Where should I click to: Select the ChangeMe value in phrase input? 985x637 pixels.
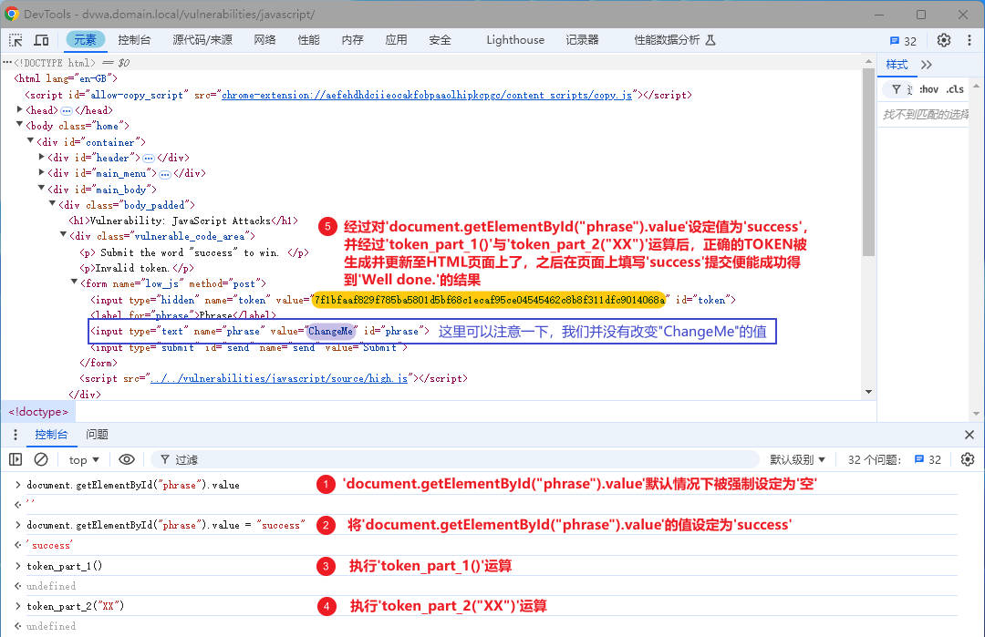[330, 331]
